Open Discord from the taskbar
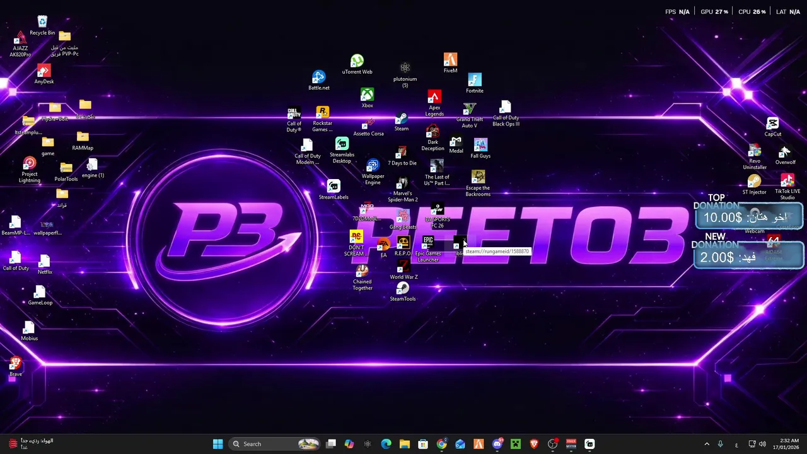807x454 pixels. pyautogui.click(x=497, y=444)
